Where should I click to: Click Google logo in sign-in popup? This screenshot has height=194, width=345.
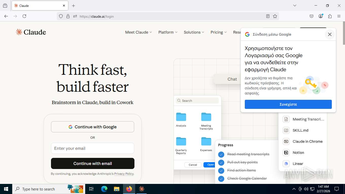tap(247, 34)
